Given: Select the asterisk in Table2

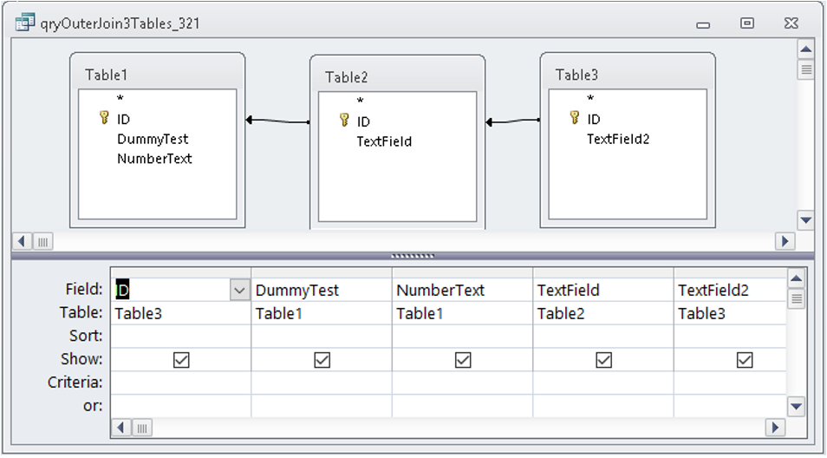Looking at the screenshot, I should (x=361, y=101).
